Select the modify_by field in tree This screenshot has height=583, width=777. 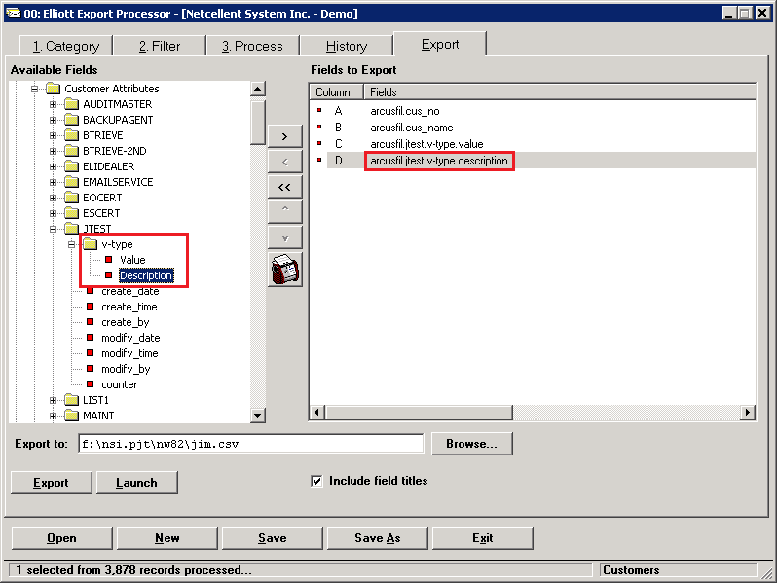coord(126,369)
